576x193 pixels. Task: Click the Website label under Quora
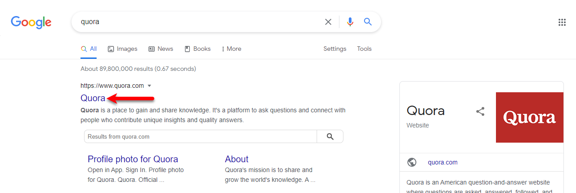tap(418, 125)
